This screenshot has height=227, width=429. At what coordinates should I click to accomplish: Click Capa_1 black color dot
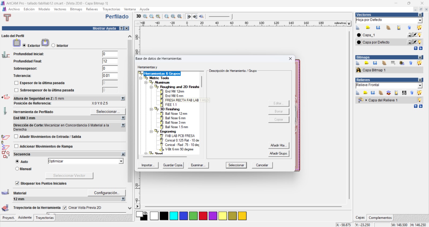click(359, 35)
